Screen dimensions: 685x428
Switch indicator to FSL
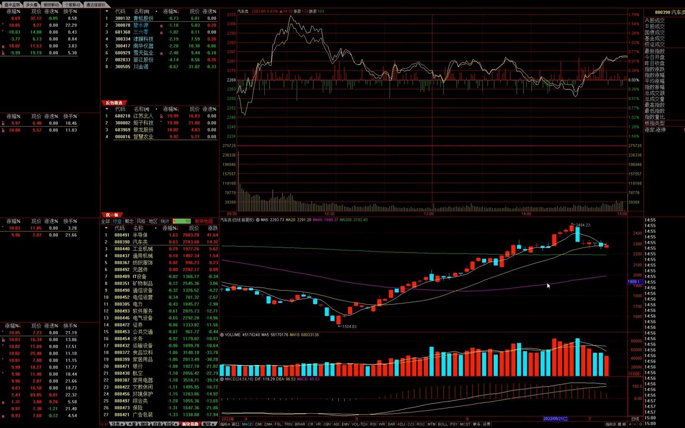(x=278, y=424)
